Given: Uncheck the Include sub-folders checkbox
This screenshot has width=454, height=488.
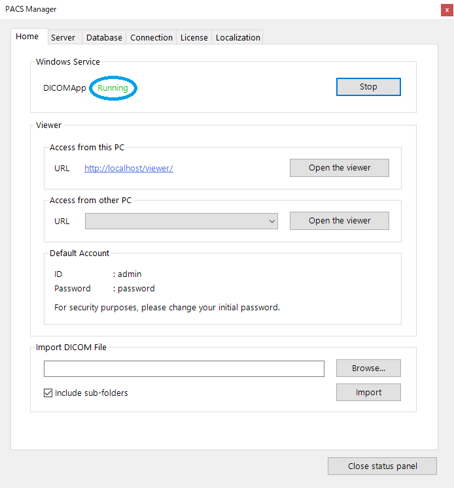Looking at the screenshot, I should pos(48,393).
